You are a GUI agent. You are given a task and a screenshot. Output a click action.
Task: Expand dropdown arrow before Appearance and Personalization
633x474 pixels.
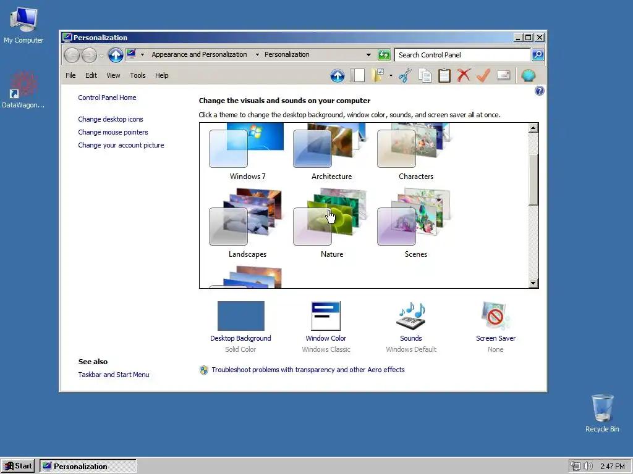[x=143, y=55]
